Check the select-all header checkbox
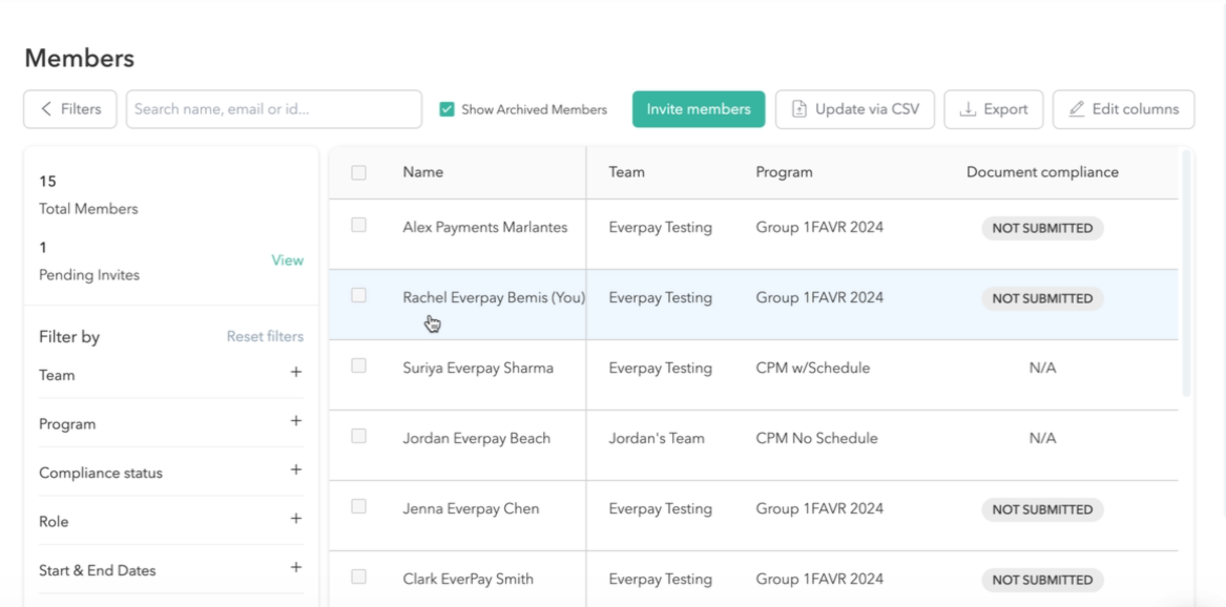 359,172
